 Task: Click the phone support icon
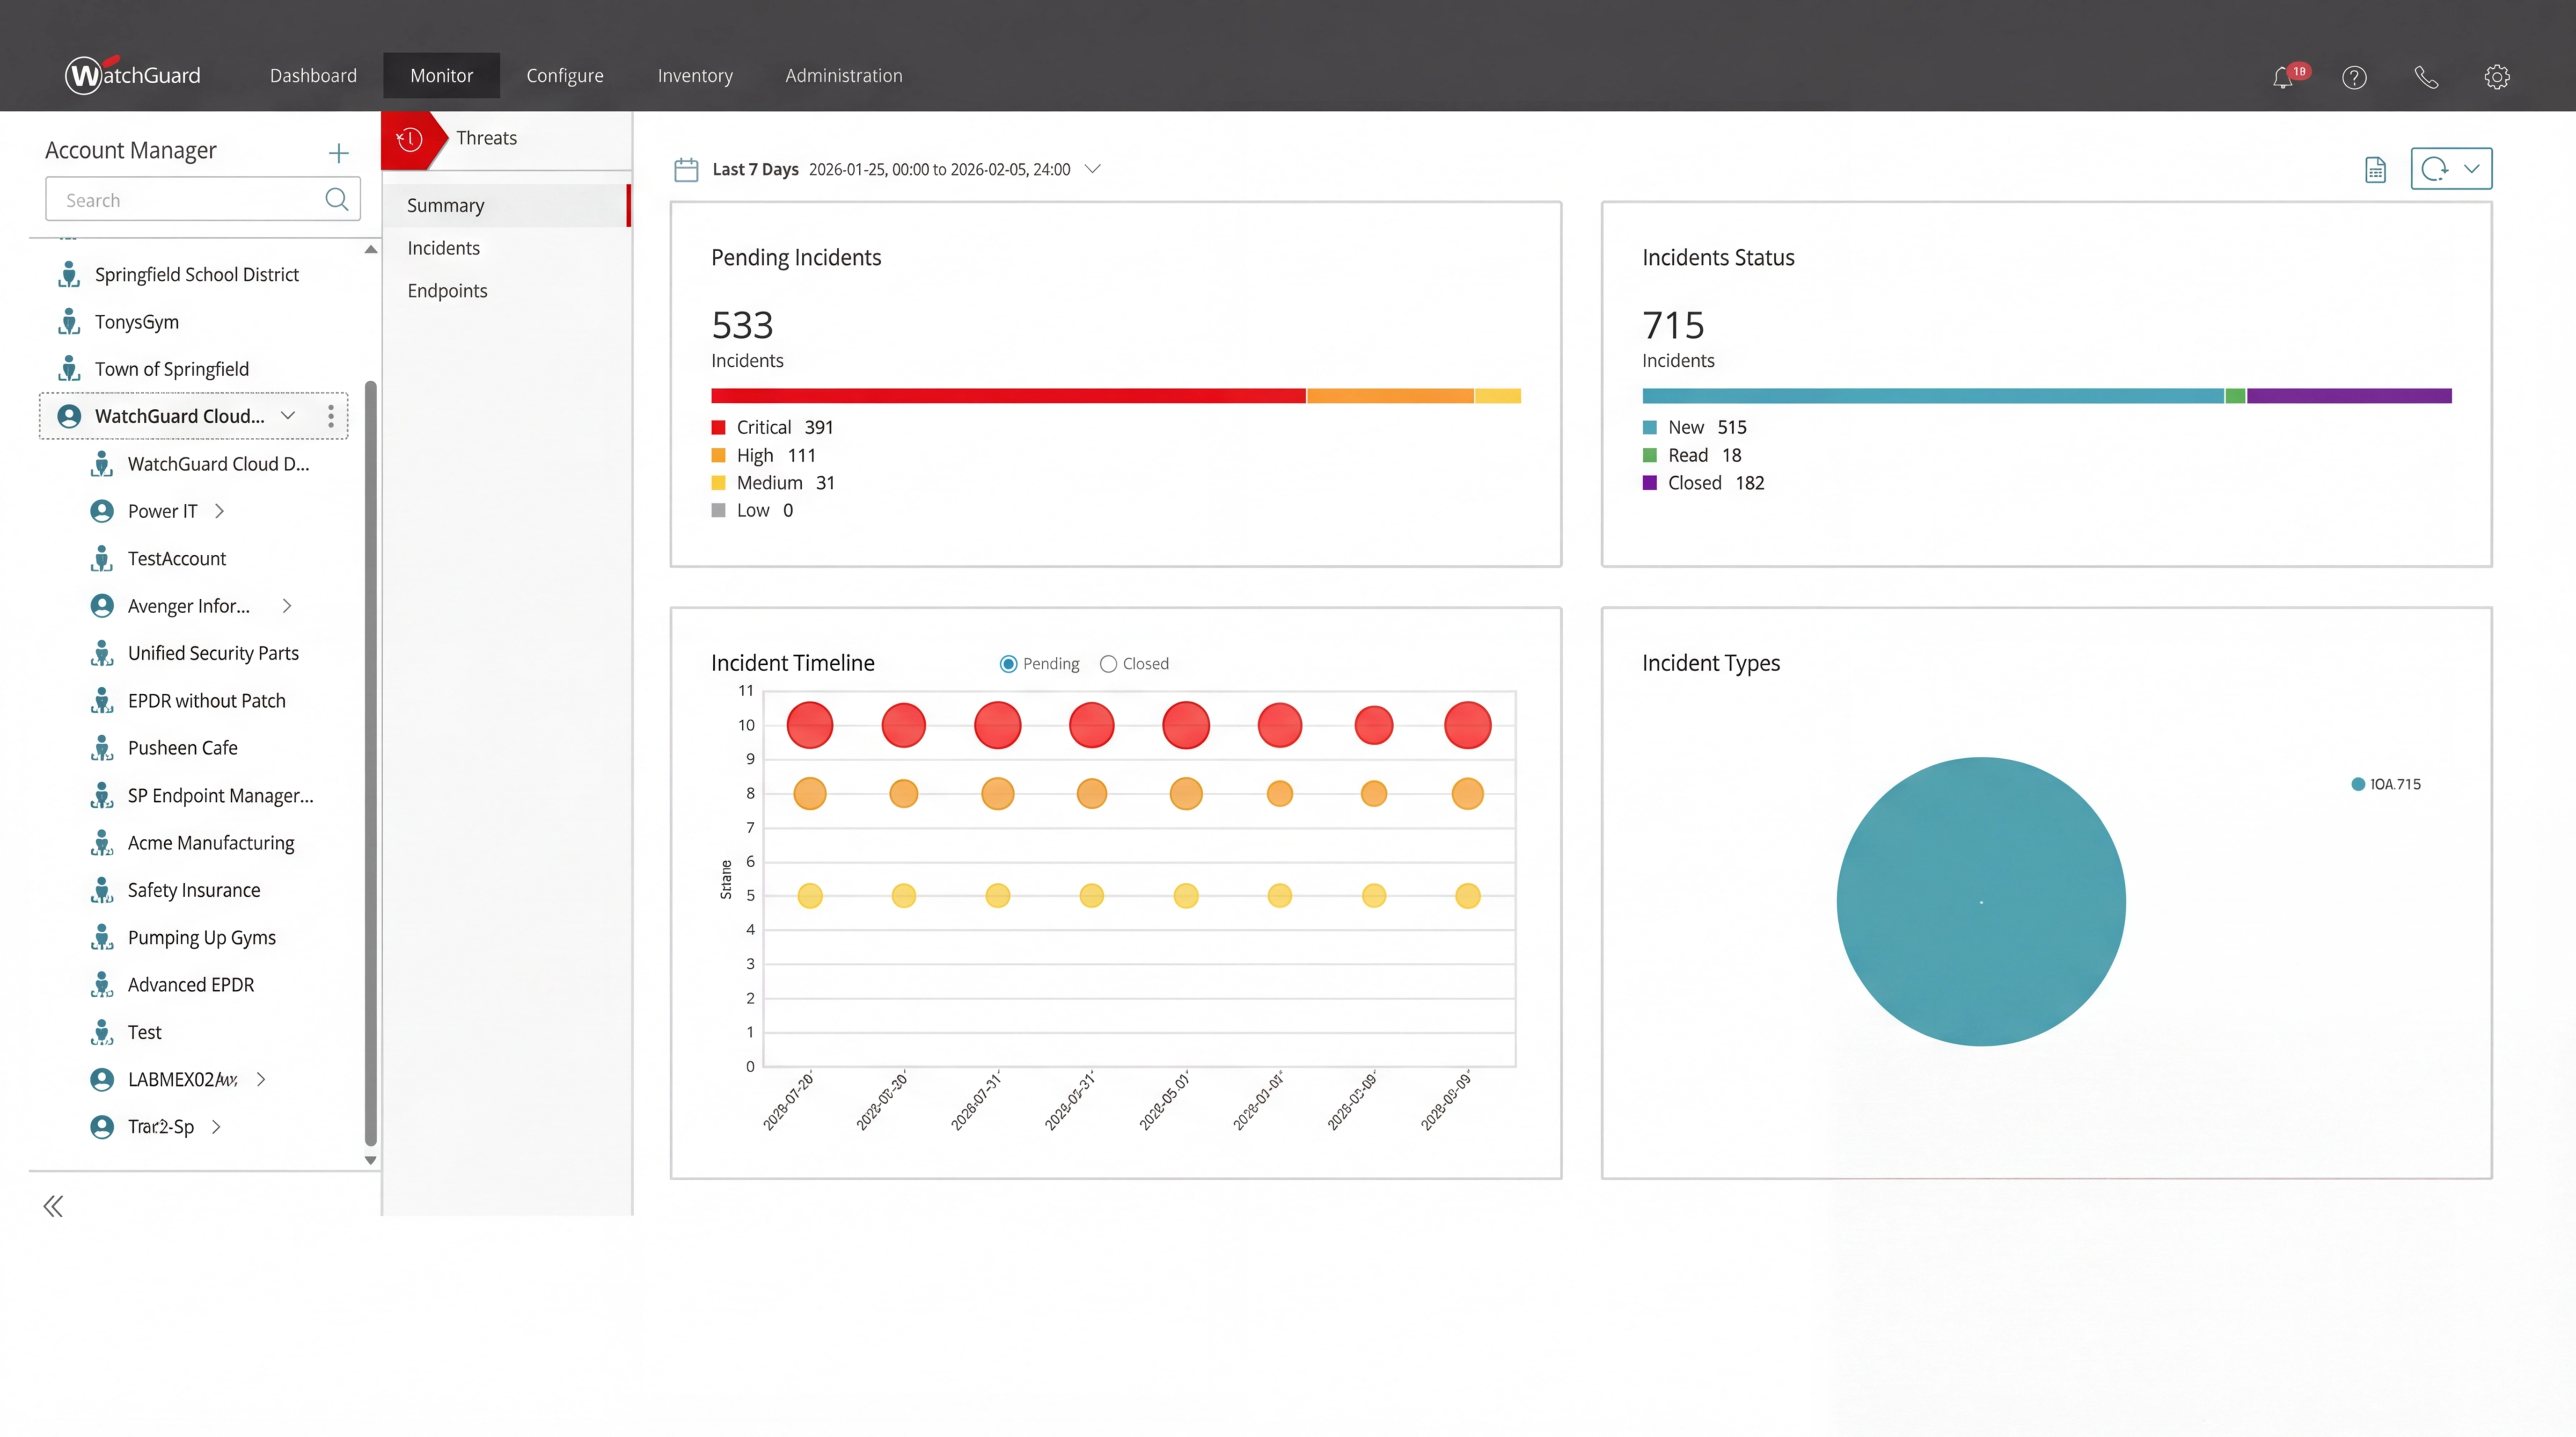coord(2426,77)
